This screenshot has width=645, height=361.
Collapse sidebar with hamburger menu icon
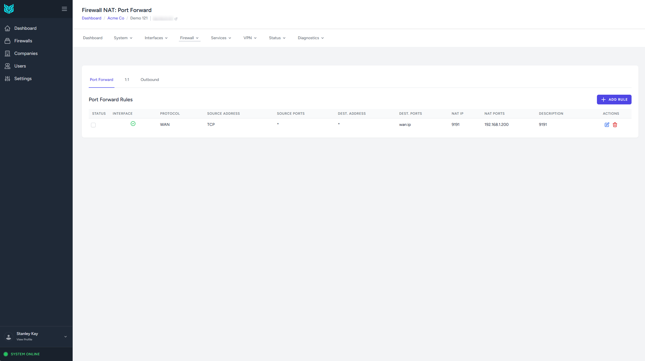[x=64, y=9]
